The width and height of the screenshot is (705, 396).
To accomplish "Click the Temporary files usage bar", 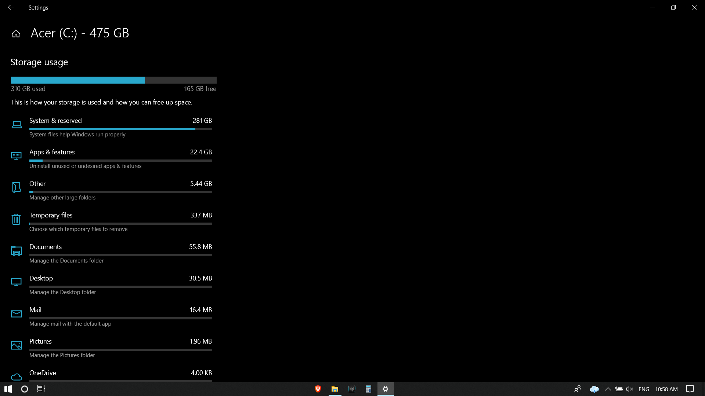I will tap(120, 223).
